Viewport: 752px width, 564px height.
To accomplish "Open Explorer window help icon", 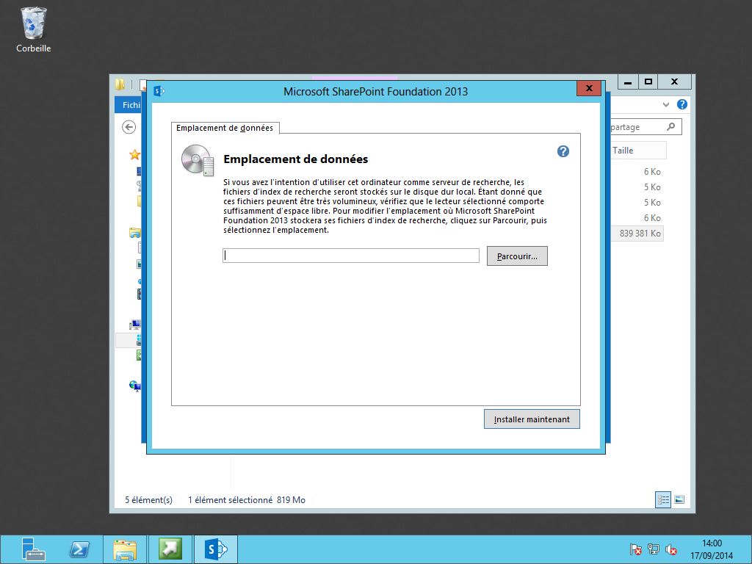I will pos(682,104).
